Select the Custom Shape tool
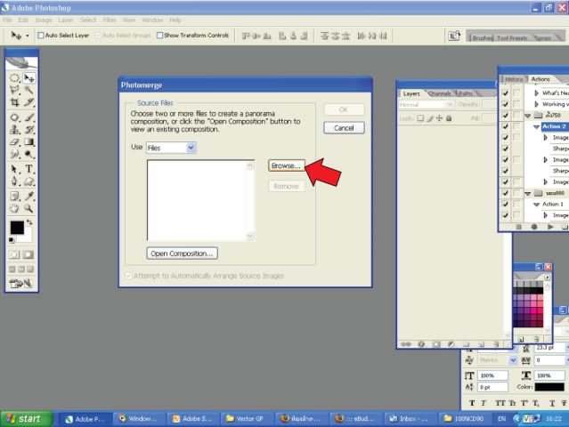This screenshot has width=569, height=427. (28, 181)
